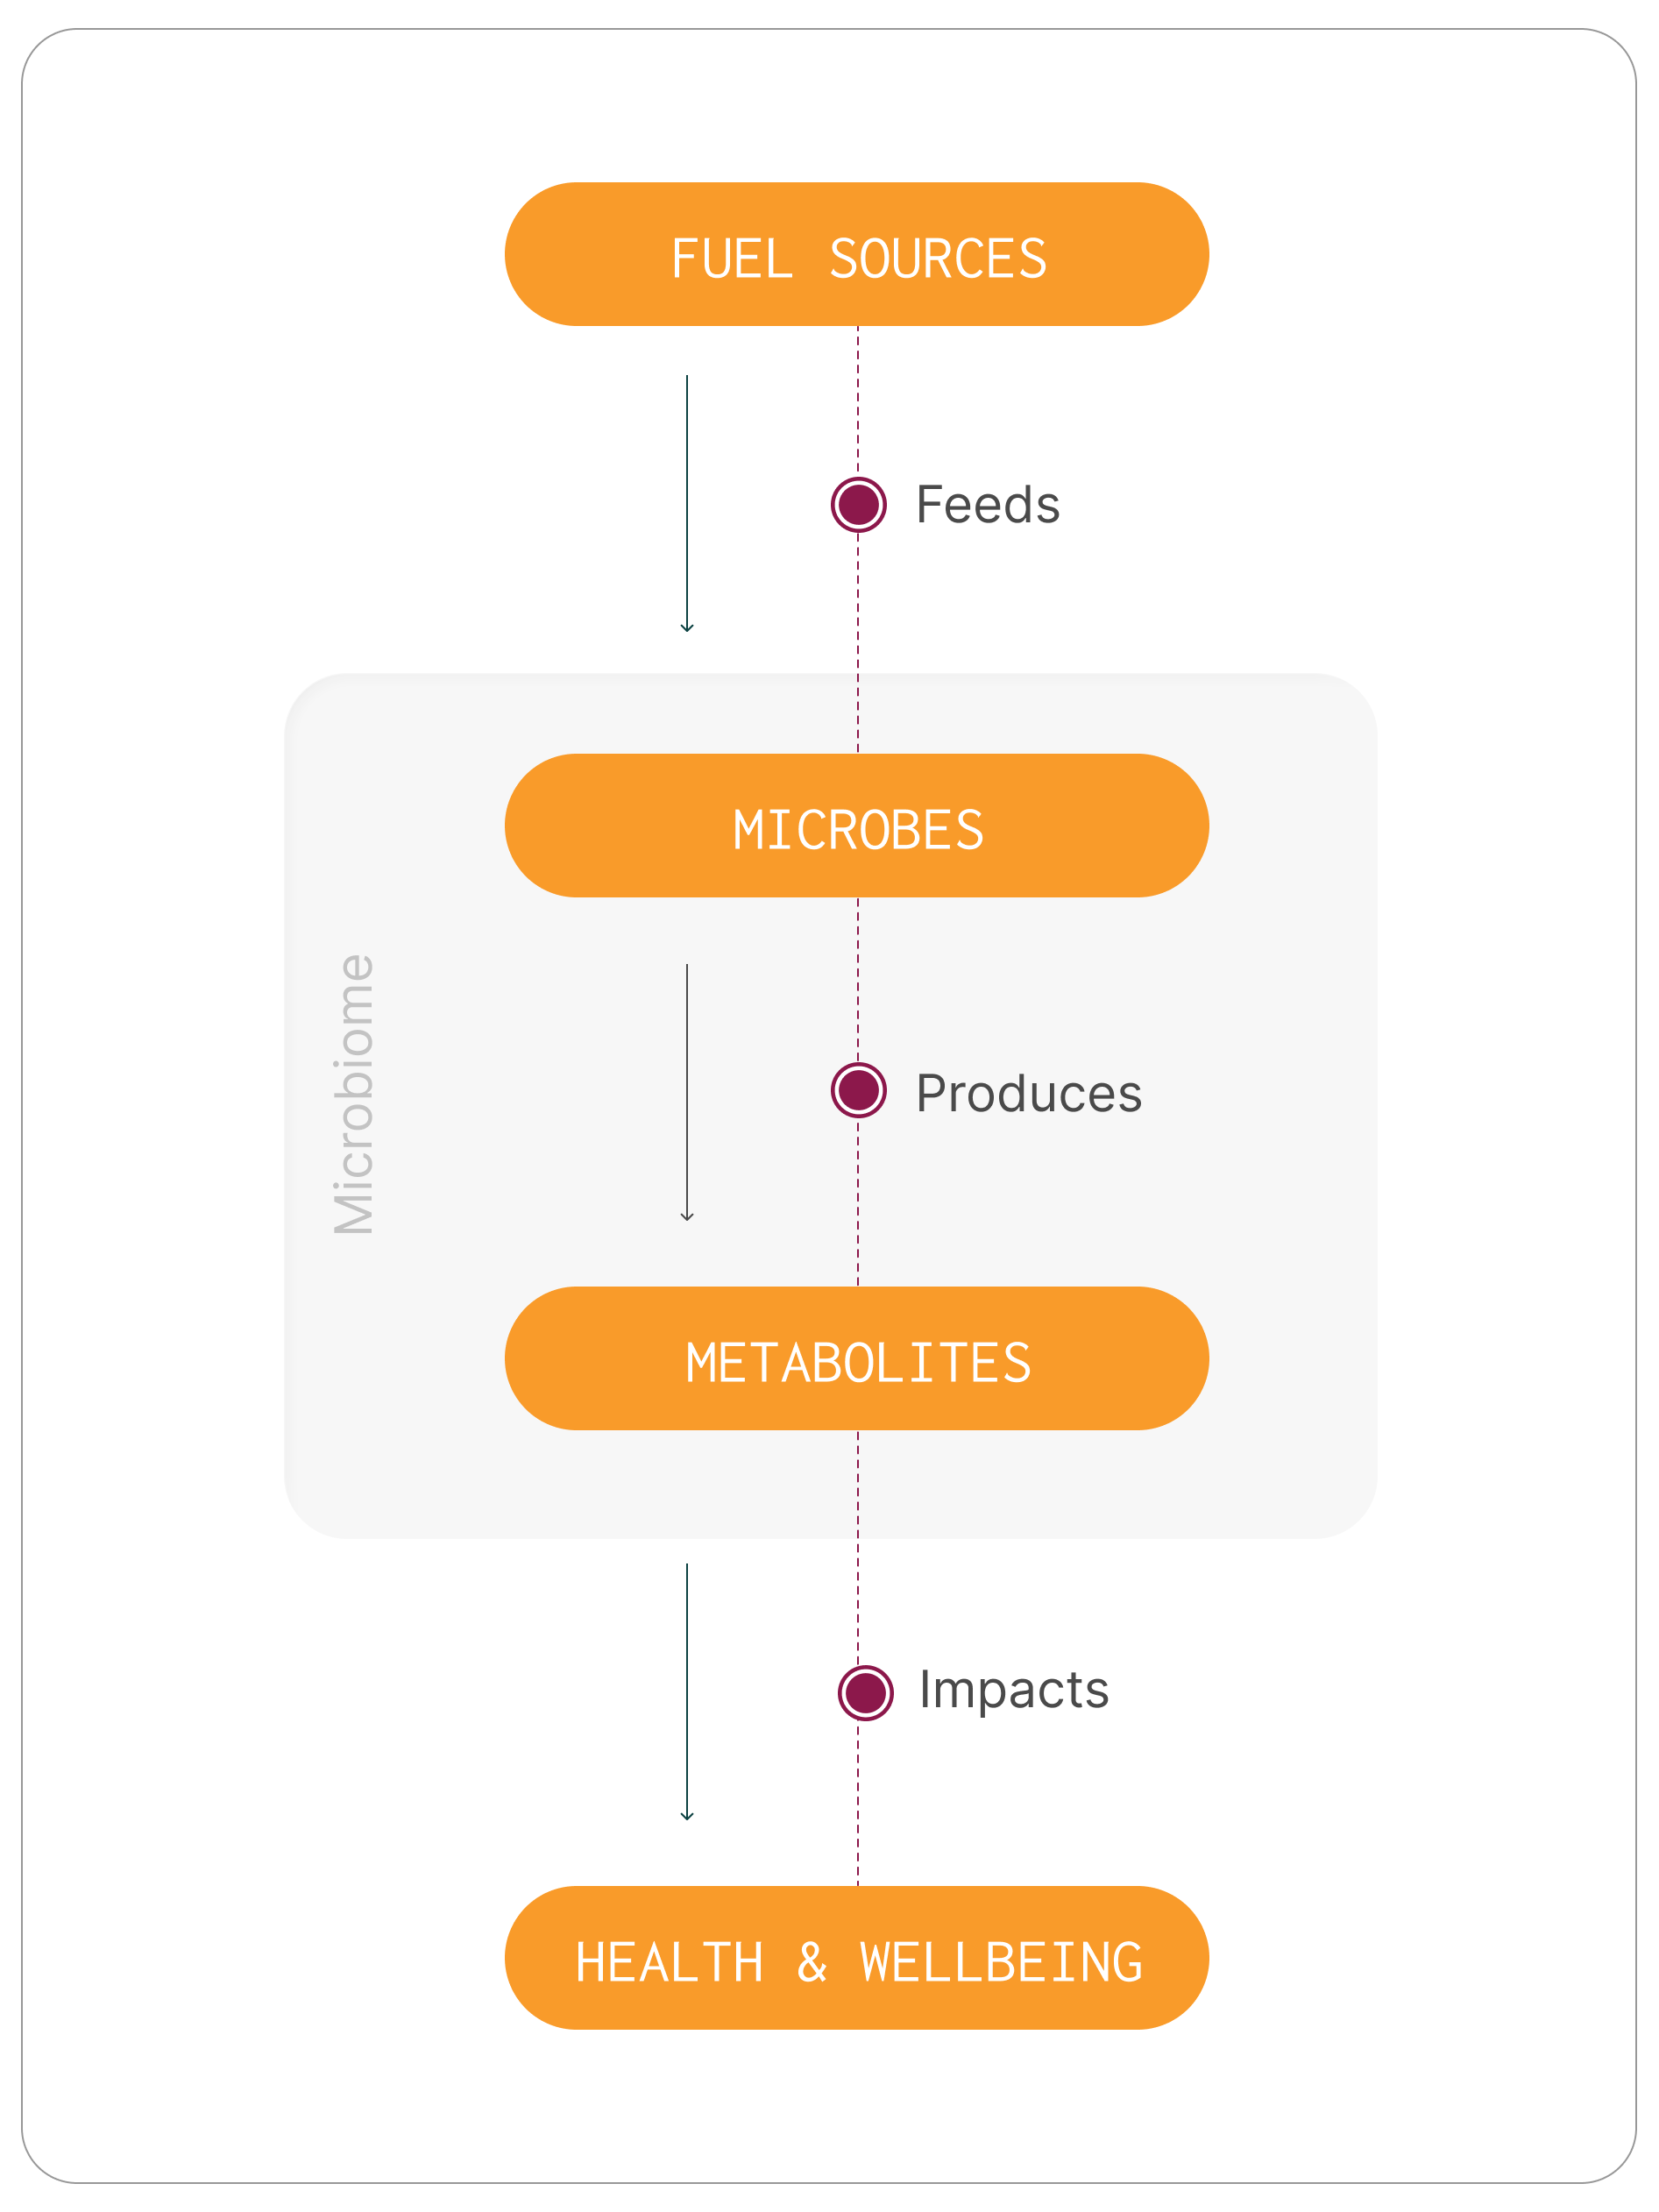Viewport: 1659px width, 2212px height.
Task: Click the maroon dot beside Produces
Action: 858,1090
